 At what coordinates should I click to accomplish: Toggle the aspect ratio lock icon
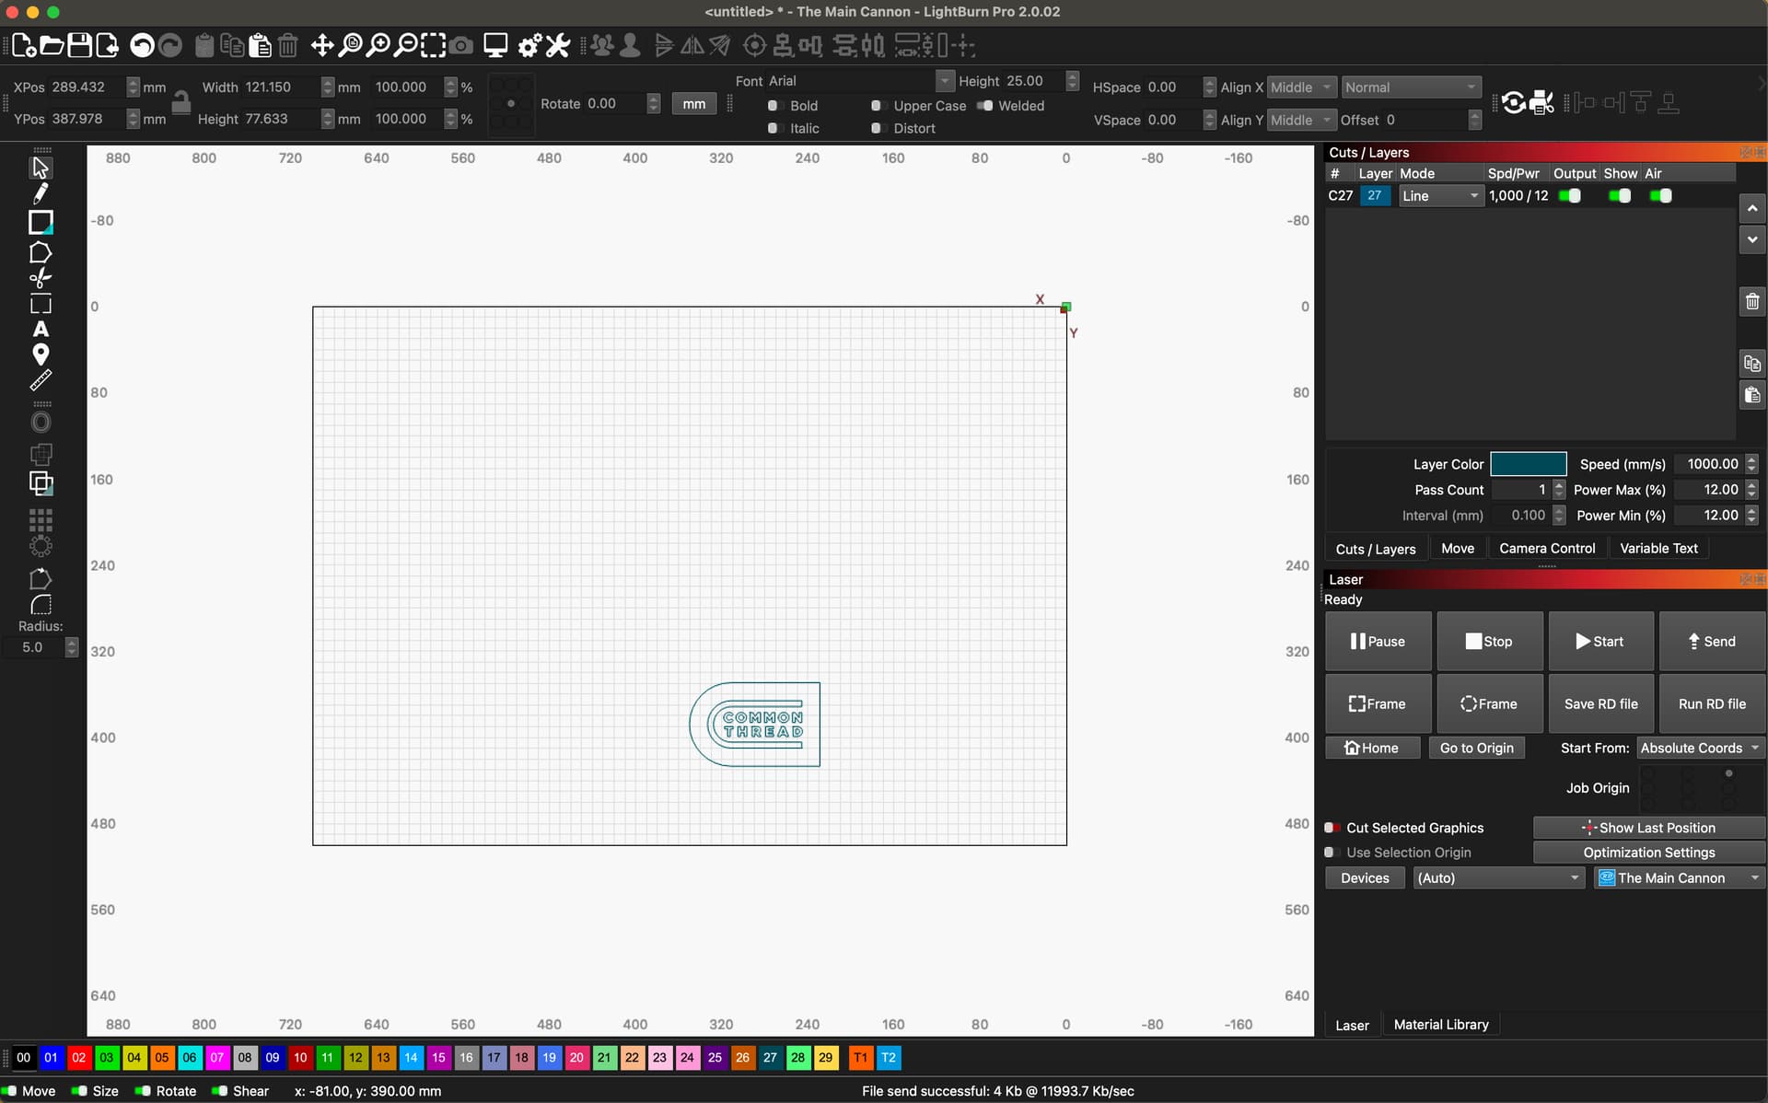pos(181,102)
